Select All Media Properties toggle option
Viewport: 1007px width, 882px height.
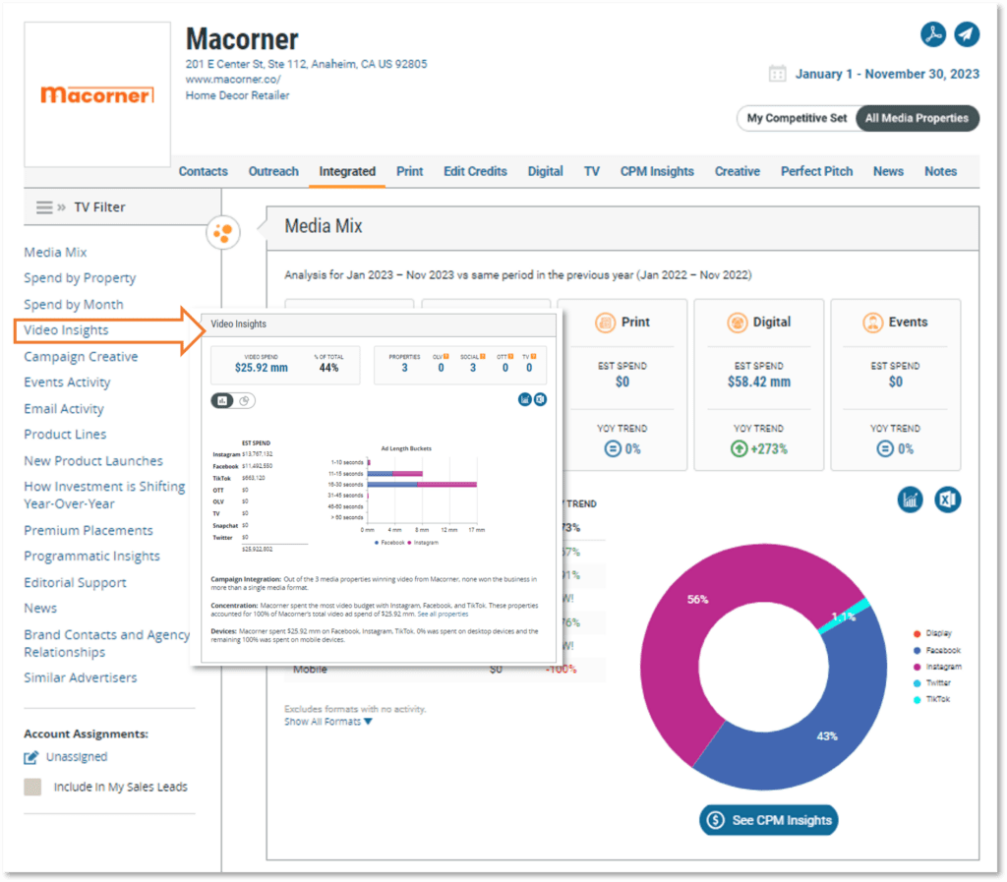(x=917, y=118)
